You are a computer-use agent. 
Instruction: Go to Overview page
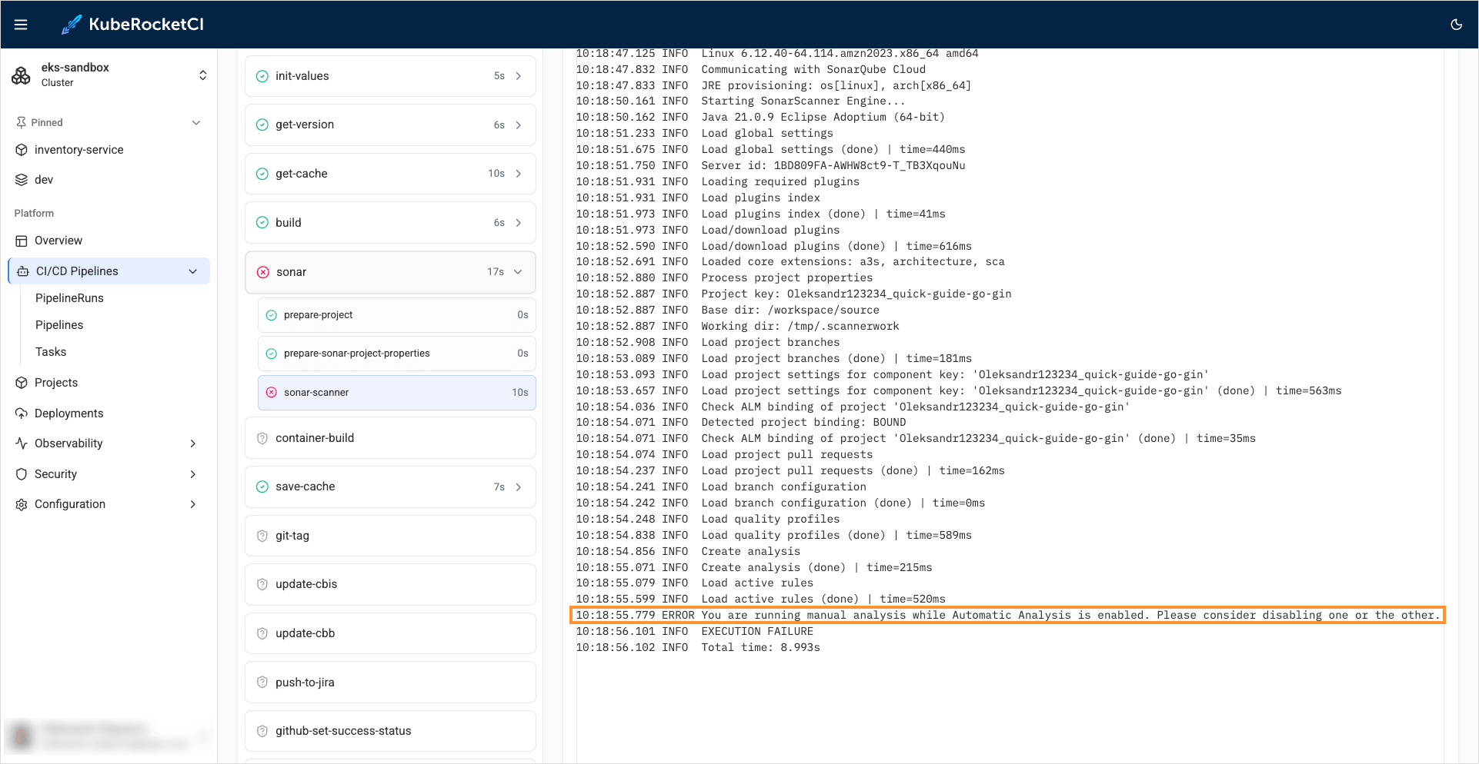pyautogui.click(x=58, y=241)
